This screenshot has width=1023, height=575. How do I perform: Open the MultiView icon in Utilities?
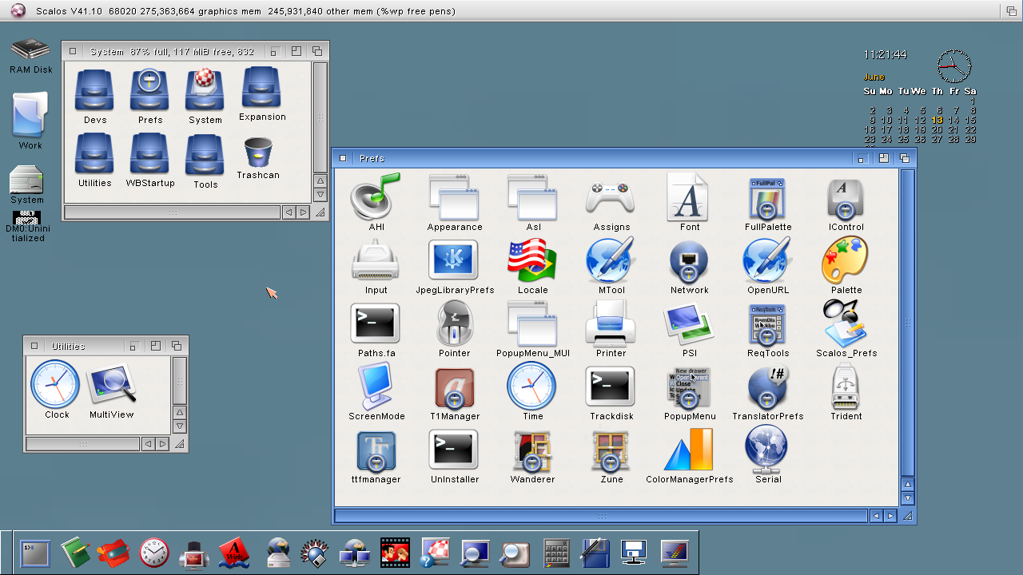coord(111,386)
